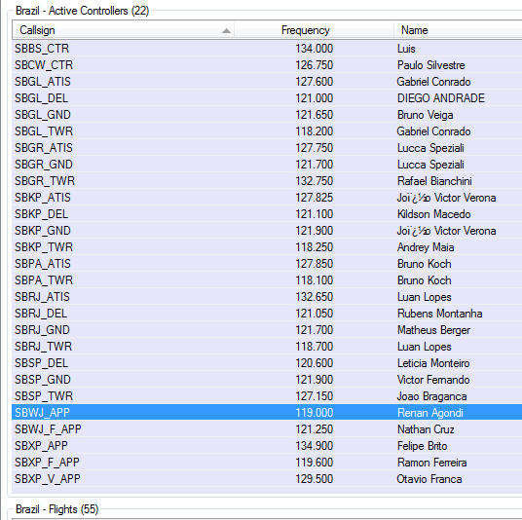
Task: Select SBSP_TWR row with Joao Braganca
Action: pos(267,396)
